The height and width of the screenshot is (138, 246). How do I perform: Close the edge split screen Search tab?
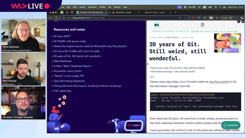[x=170, y=13]
